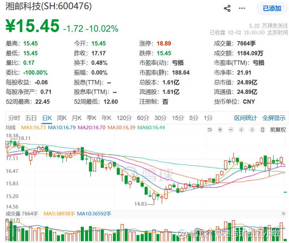Select the 季K chart tab
Screen dimensions: 289x243
pos(91,118)
